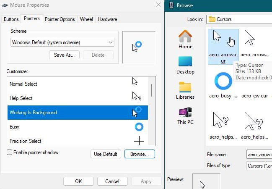Click the Save As... button
The width and height of the screenshot is (272, 189).
(64, 55)
